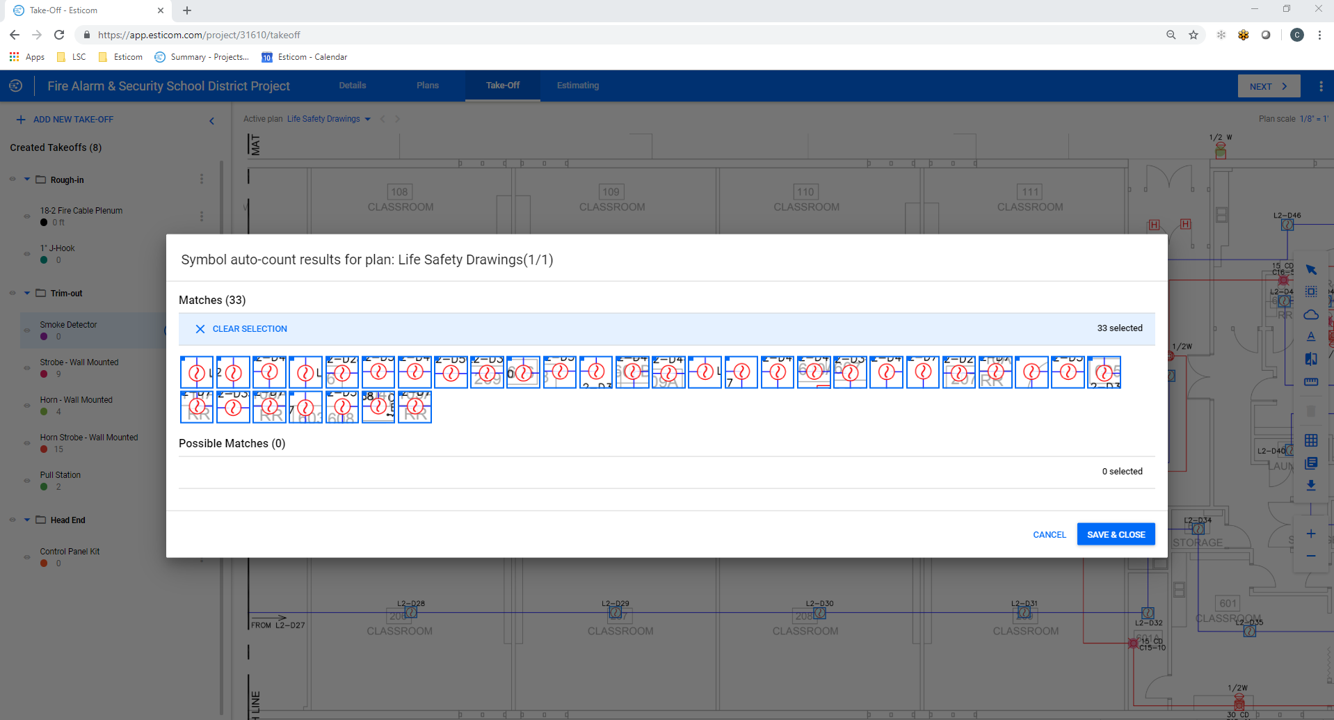Viewport: 1334px width, 720px height.
Task: Click the download arrow icon in plan toolbar
Action: pos(1311,486)
